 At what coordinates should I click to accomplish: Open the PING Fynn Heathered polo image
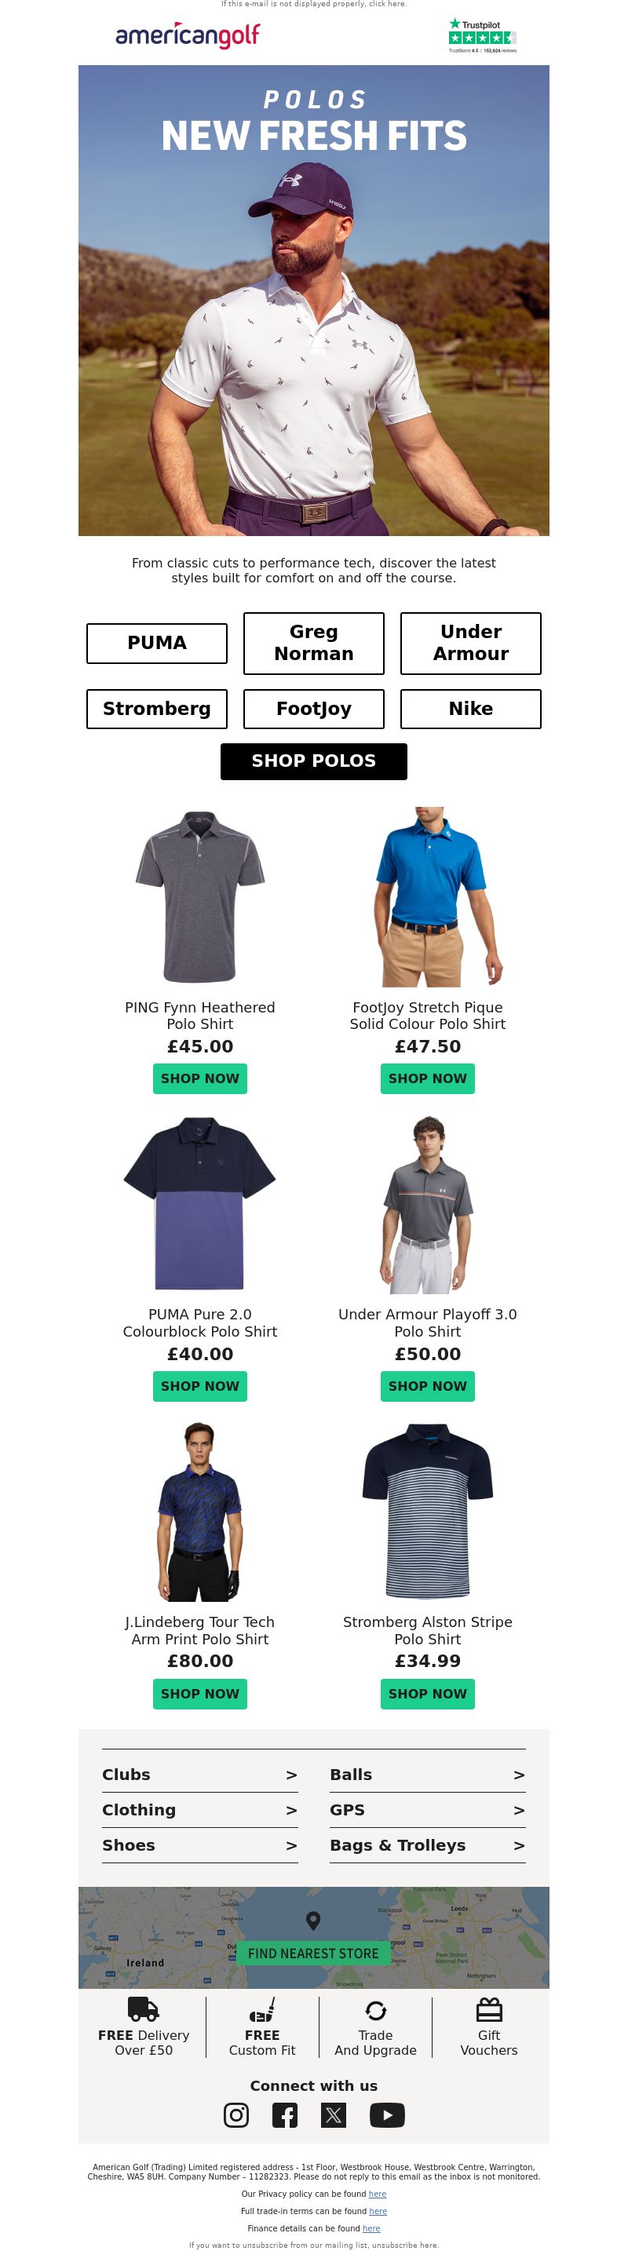point(200,896)
